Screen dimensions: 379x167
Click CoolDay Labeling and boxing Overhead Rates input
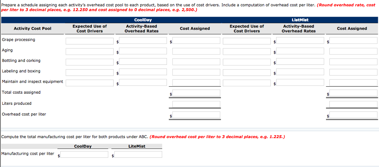(x=143, y=72)
